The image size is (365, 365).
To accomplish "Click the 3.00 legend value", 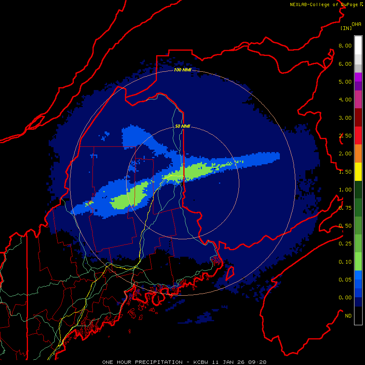I will click(x=345, y=118).
